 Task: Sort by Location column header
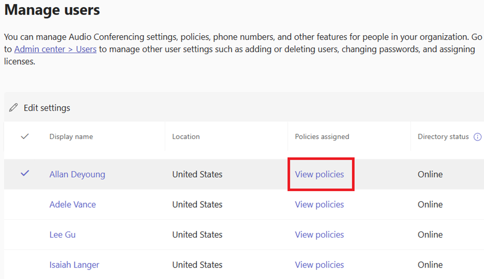[x=186, y=137]
